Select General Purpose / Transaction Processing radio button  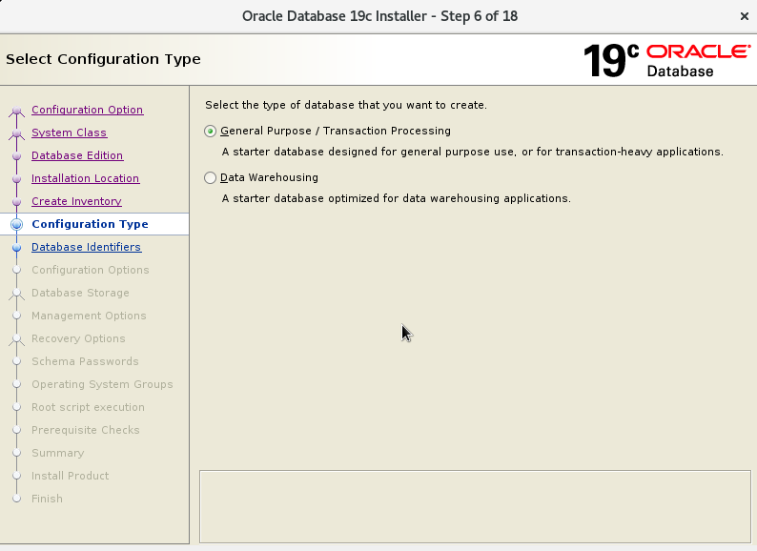(x=210, y=132)
